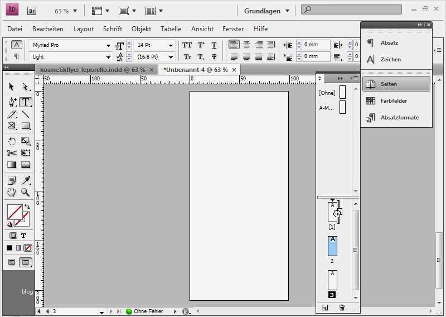Click the trash icon in the Pages panel

pos(342,308)
